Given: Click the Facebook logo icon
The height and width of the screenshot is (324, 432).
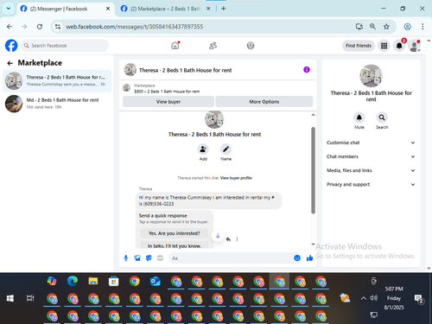Looking at the screenshot, I should click(x=11, y=46).
